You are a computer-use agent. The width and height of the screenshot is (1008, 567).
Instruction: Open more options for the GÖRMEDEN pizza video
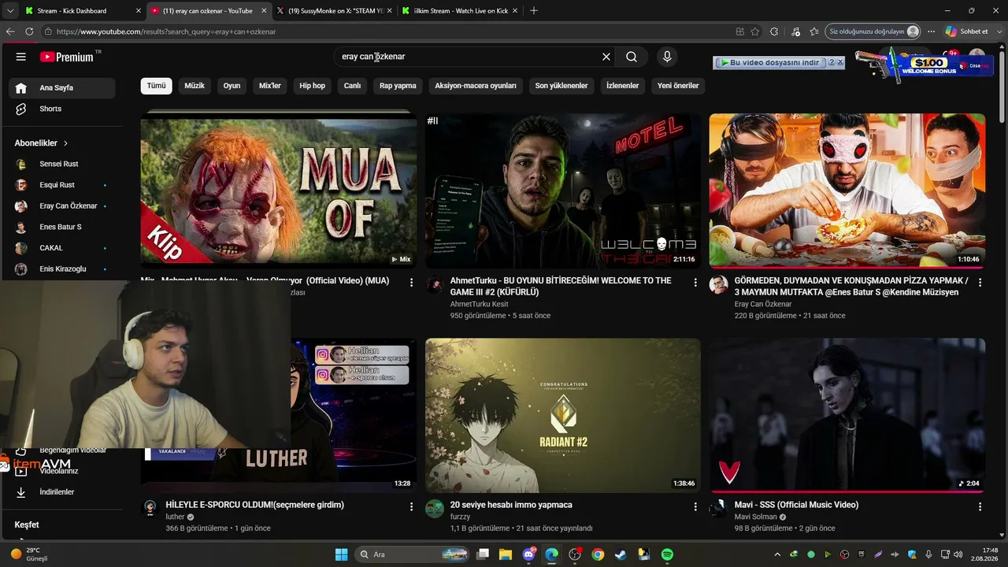[x=980, y=282]
